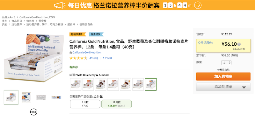Select the first flavor swatch
The width and height of the screenshot is (255, 116).
pos(76,84)
